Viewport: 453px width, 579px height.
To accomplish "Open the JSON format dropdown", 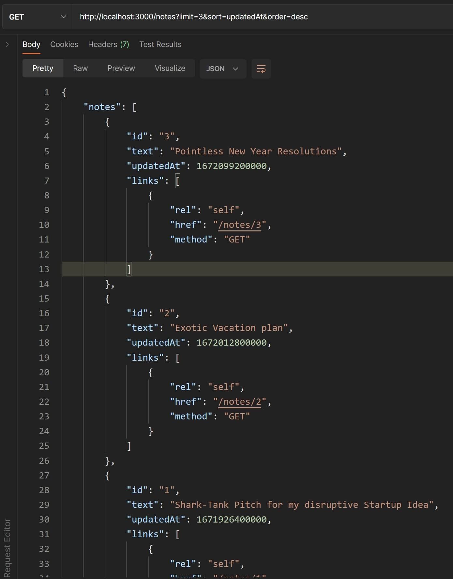I will coord(223,69).
